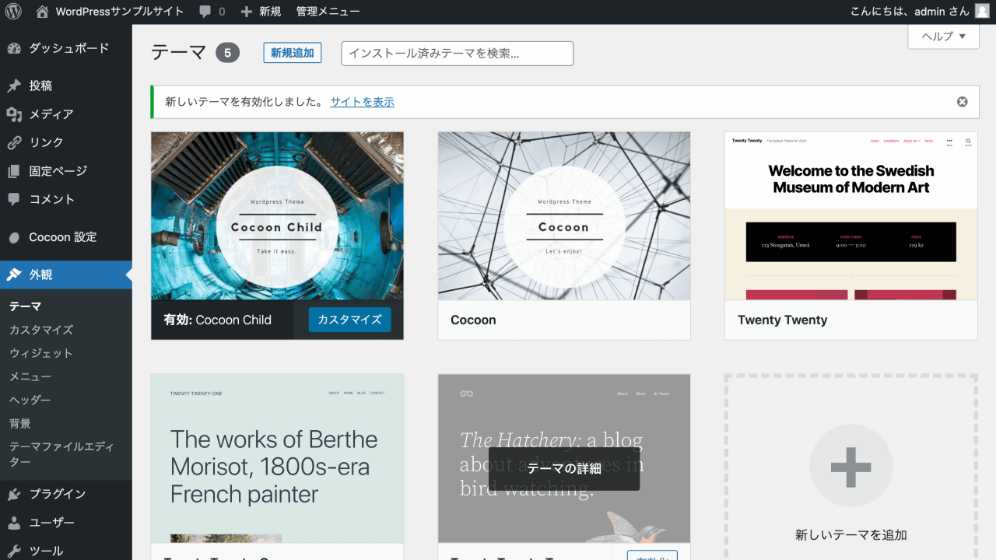Open the 管理メニュー in the admin bar

coord(328,12)
